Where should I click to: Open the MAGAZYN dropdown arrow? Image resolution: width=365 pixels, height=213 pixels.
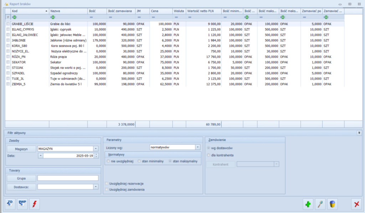96,149
